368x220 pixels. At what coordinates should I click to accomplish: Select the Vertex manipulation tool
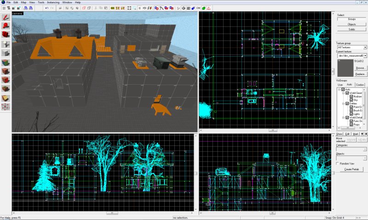click(x=6, y=107)
